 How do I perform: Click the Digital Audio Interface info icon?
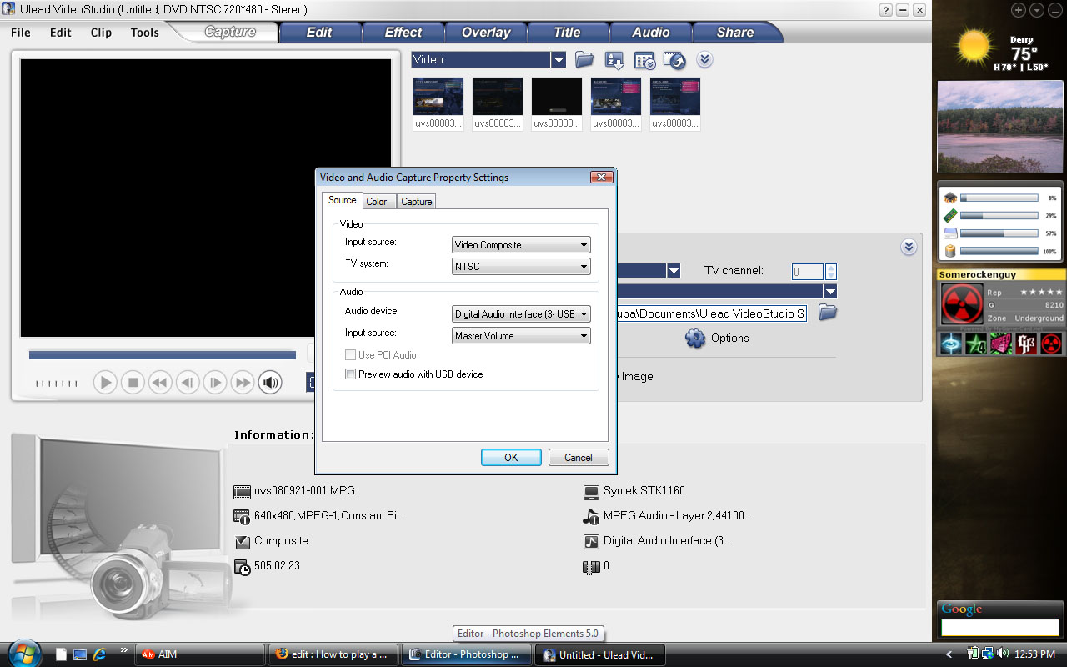coord(591,541)
